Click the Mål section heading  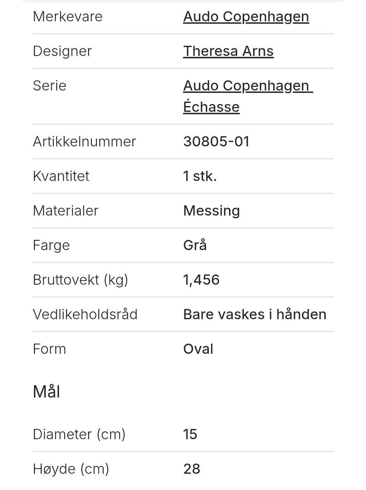pos(47,392)
